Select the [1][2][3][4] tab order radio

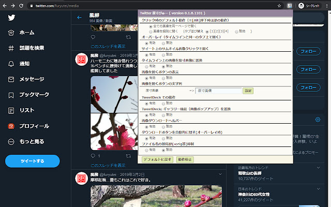(x=207, y=32)
